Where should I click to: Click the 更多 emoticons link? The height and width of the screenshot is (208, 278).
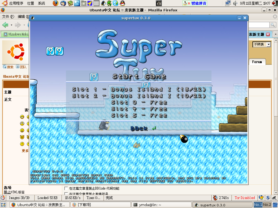point(25,151)
